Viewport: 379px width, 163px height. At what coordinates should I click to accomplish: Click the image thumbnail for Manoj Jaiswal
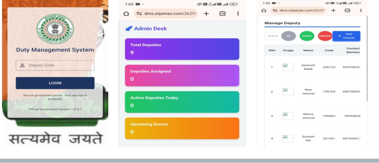tap(288, 116)
